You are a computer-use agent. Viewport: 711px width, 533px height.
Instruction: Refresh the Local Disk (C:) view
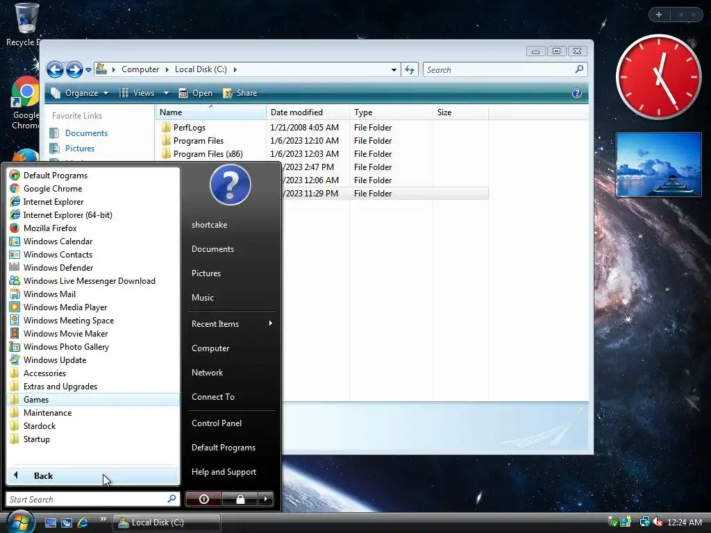pos(410,70)
